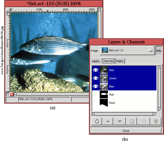Click the channel list vertical scrollbar down arrow
The image size is (164, 141).
point(159,109)
